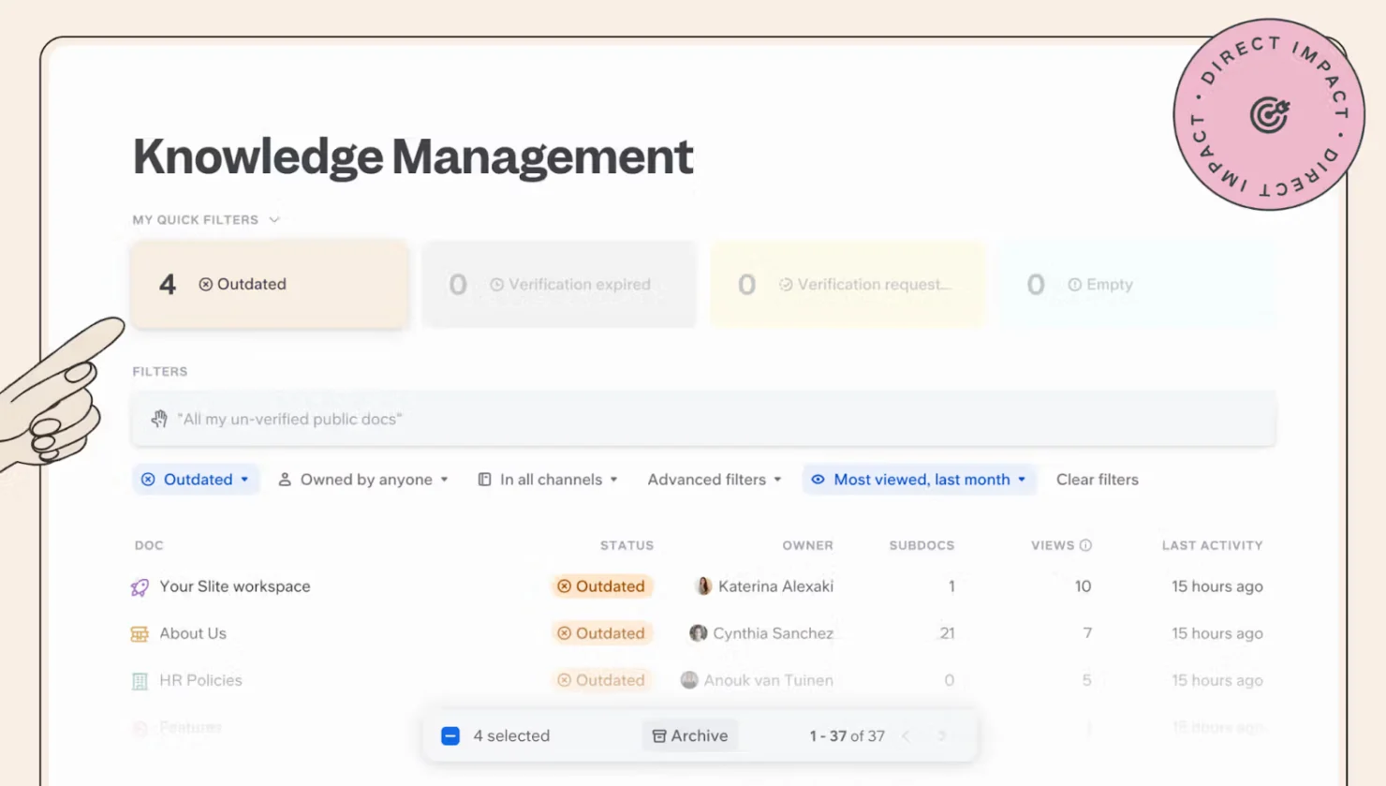Click the owner name Cynthia Sanchez
Viewport: 1386px width, 786px height.
(774, 633)
